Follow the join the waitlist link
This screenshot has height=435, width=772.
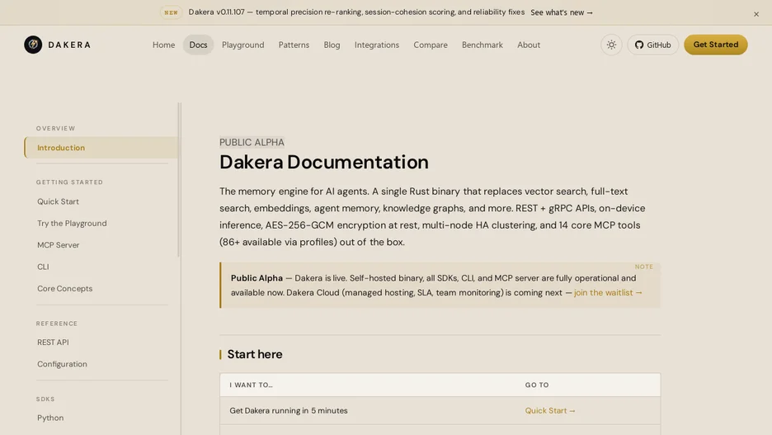[x=608, y=293]
